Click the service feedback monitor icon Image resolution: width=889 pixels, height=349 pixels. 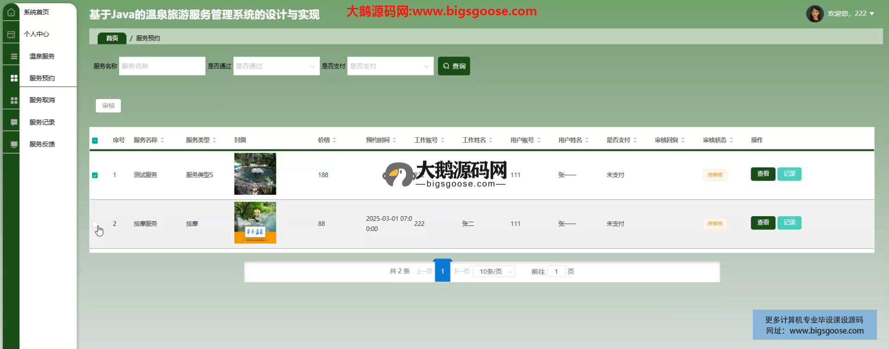(x=14, y=144)
